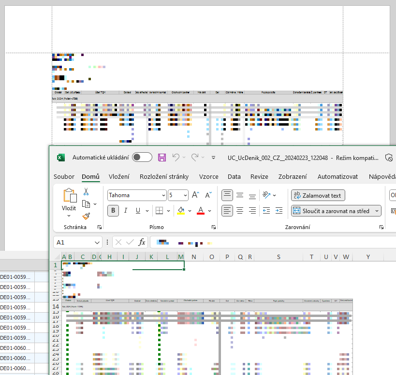The width and height of the screenshot is (396, 375).
Task: Center cell text horizontally
Action: click(x=240, y=211)
